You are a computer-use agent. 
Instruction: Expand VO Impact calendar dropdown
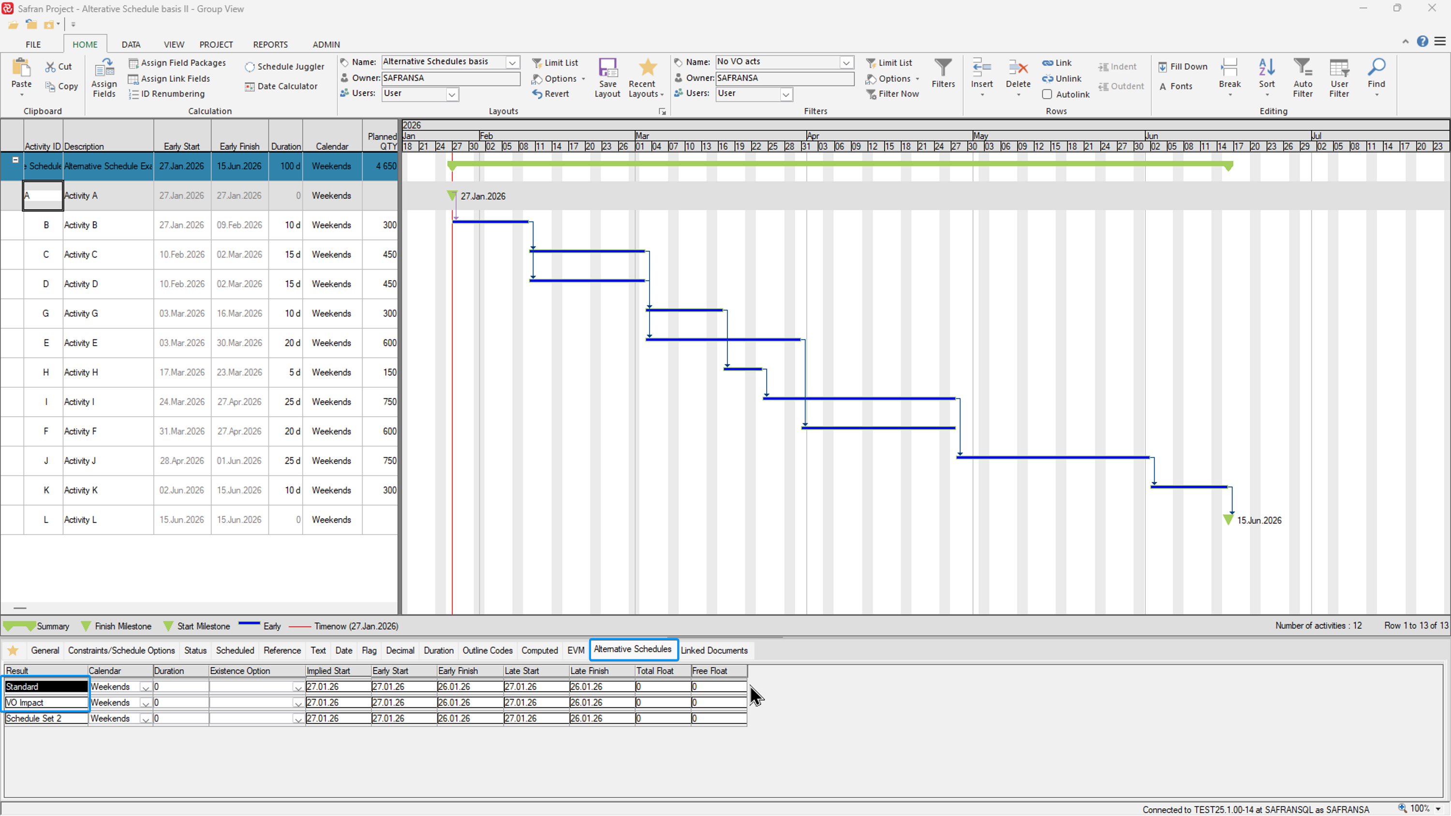145,704
